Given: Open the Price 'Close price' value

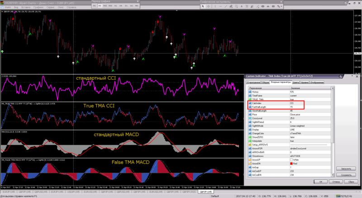Looking at the screenshot, I should click(x=296, y=114).
